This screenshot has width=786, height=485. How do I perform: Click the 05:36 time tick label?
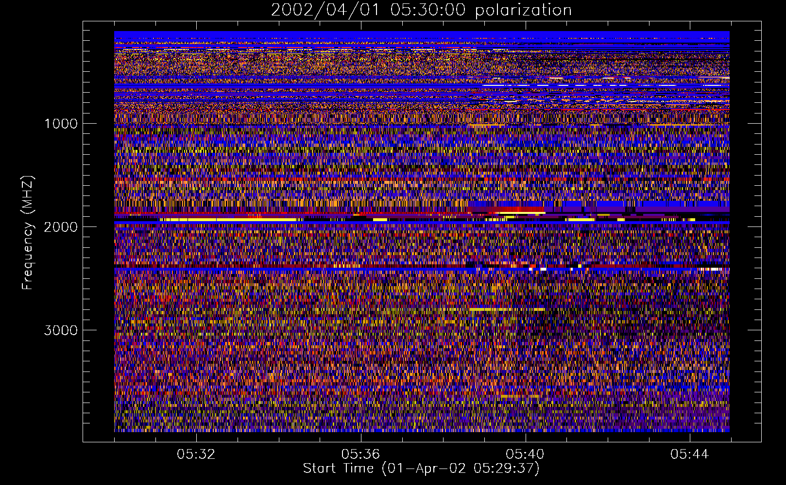click(x=360, y=454)
